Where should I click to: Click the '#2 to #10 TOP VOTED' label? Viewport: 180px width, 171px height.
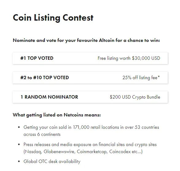pyautogui.click(x=45, y=78)
